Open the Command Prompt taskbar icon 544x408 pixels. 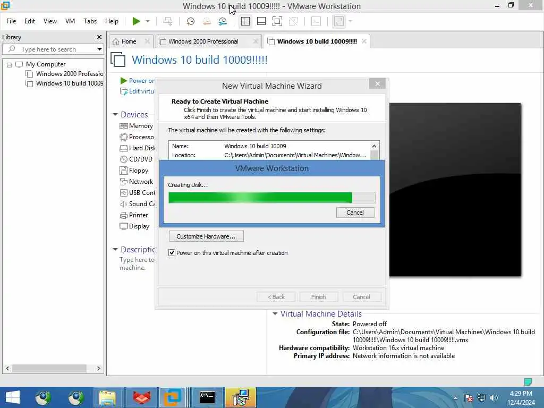(x=208, y=397)
